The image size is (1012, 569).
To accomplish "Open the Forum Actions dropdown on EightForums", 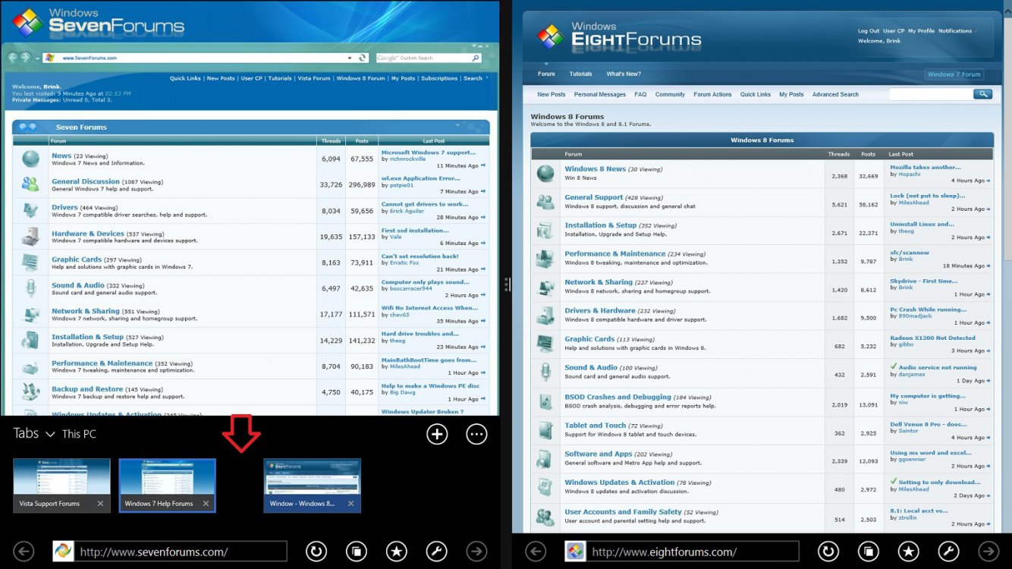I will coord(712,94).
